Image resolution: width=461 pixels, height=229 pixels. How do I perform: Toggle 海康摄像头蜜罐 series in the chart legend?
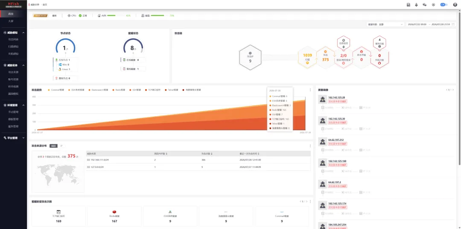[191, 90]
